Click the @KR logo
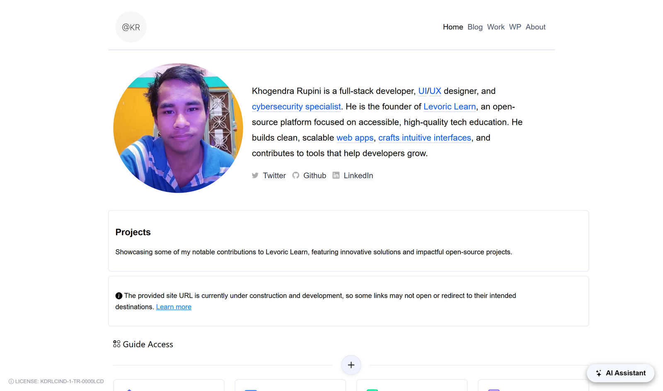Viewport: 663px width, 391px height. point(131,27)
